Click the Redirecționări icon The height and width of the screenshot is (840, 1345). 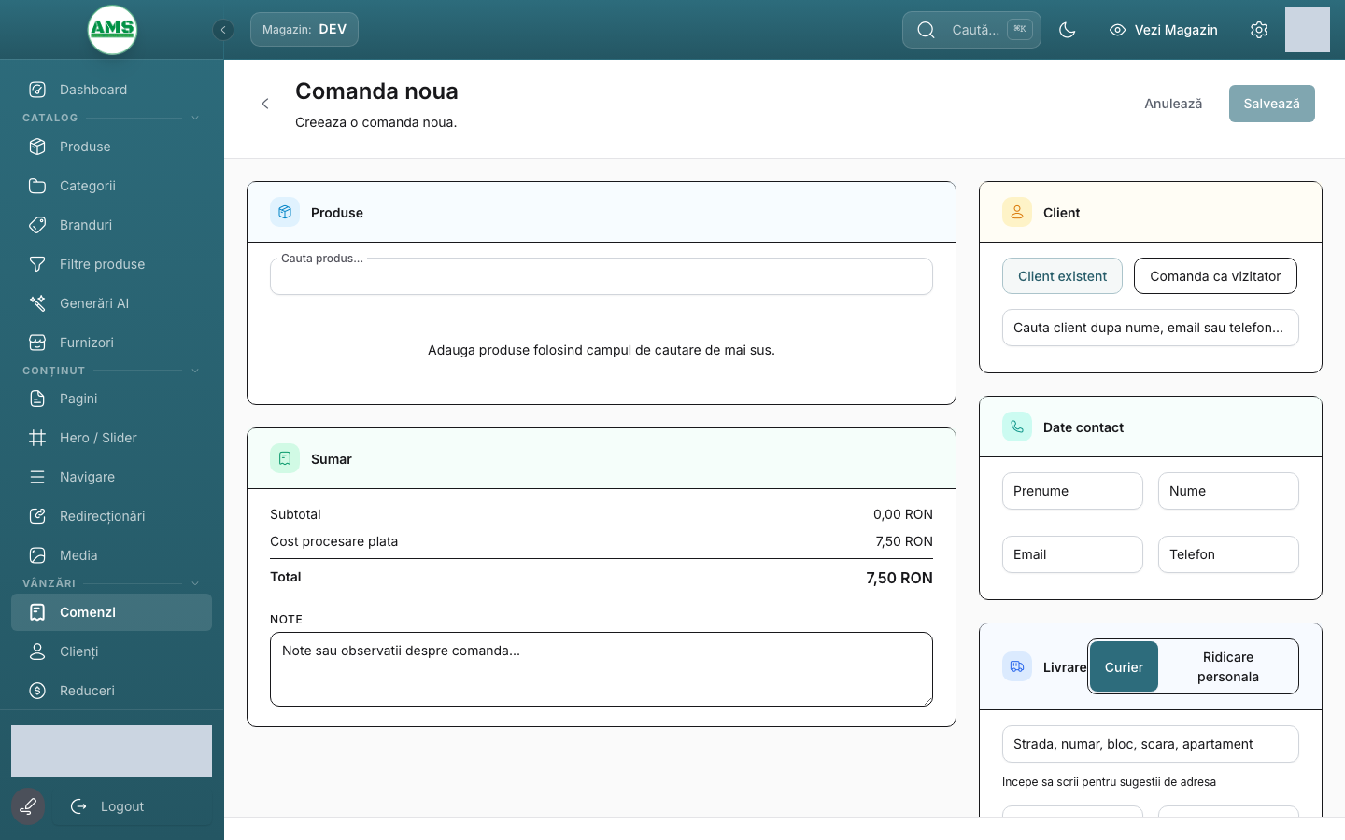tap(37, 516)
